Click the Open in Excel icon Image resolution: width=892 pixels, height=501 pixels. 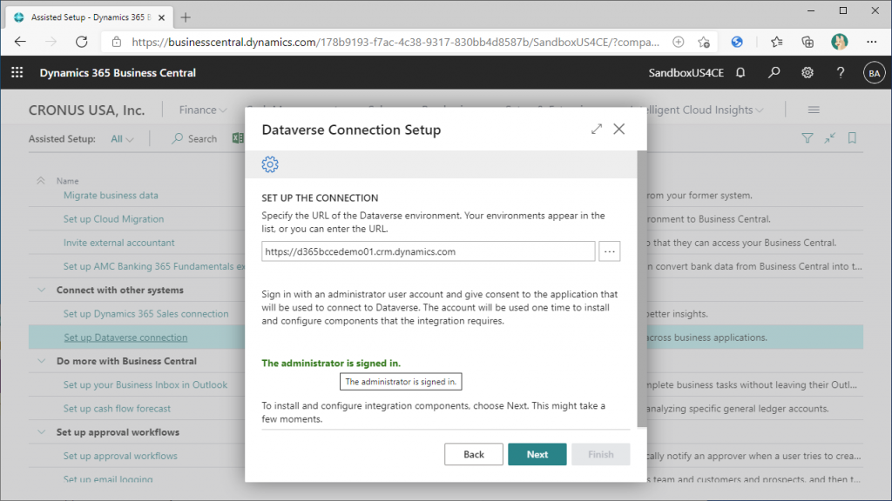point(238,138)
